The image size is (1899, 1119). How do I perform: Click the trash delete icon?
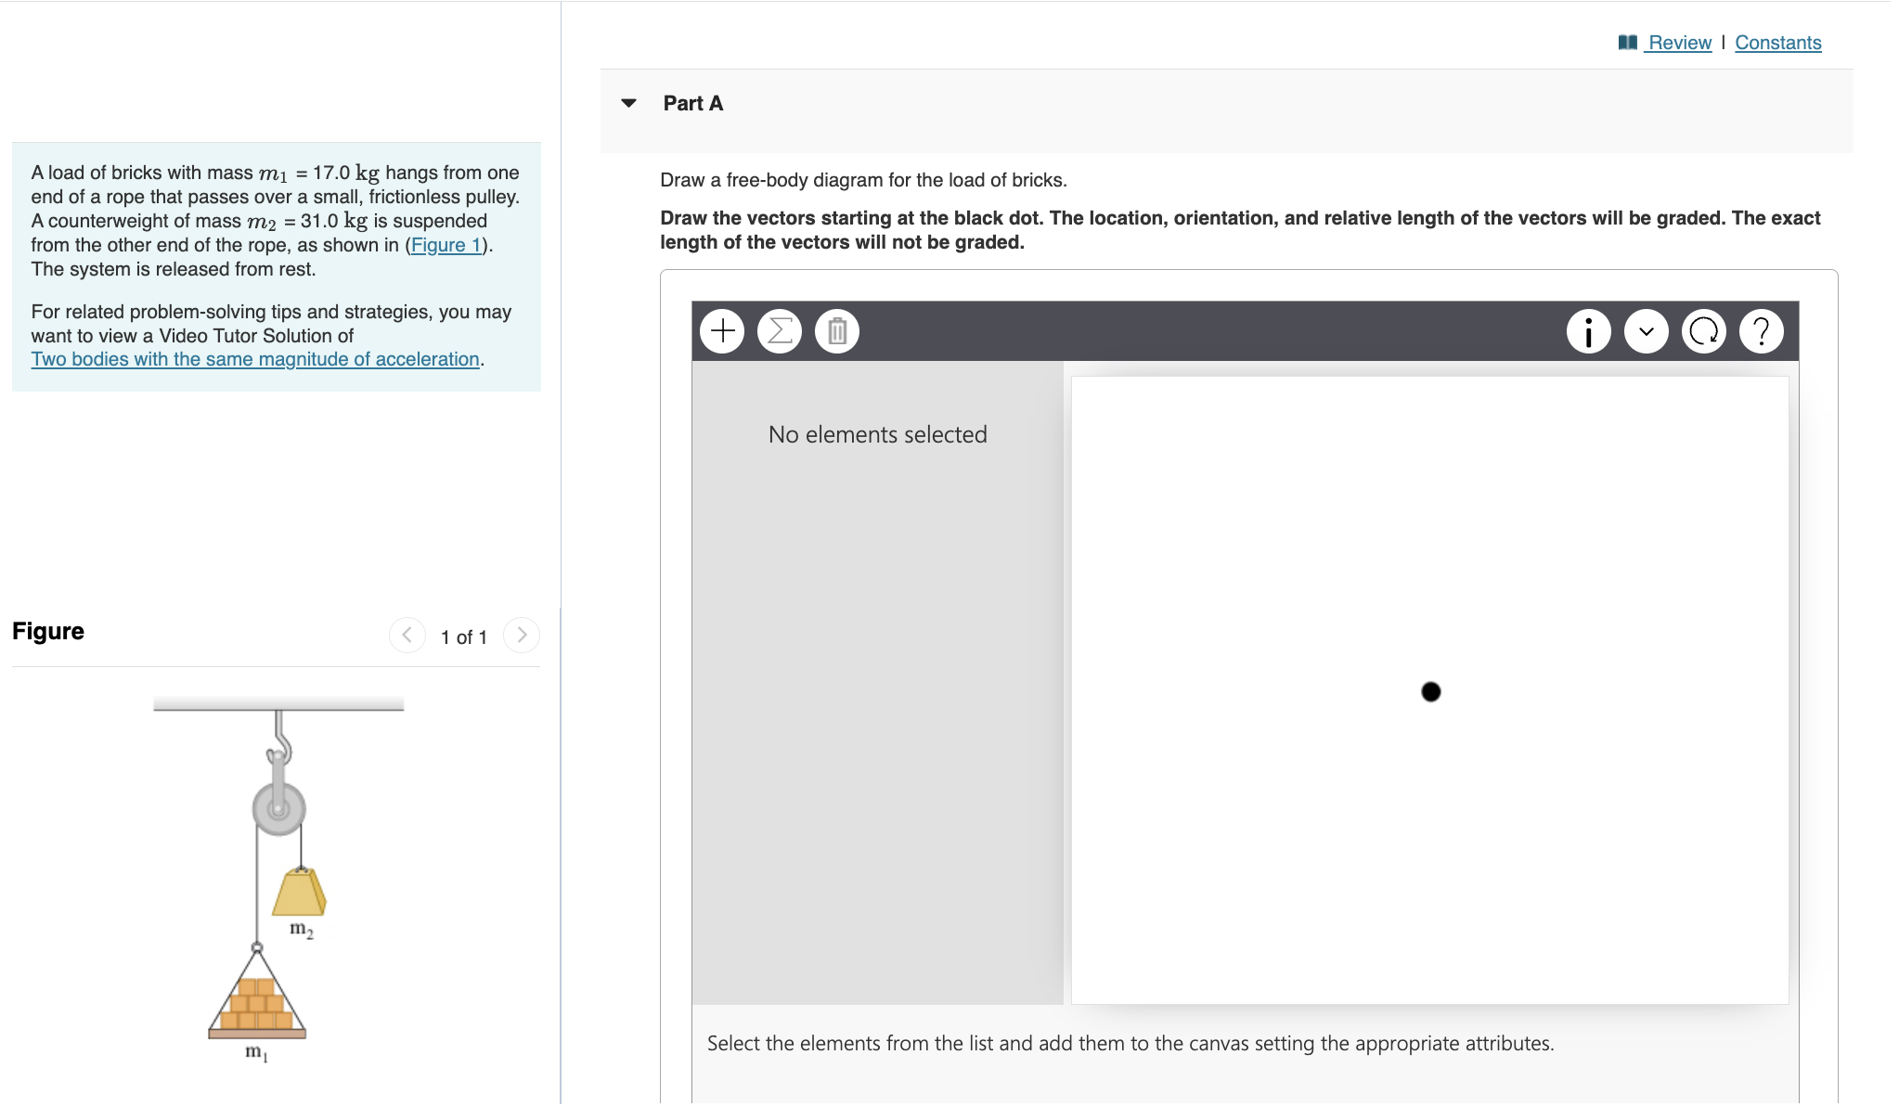(837, 331)
